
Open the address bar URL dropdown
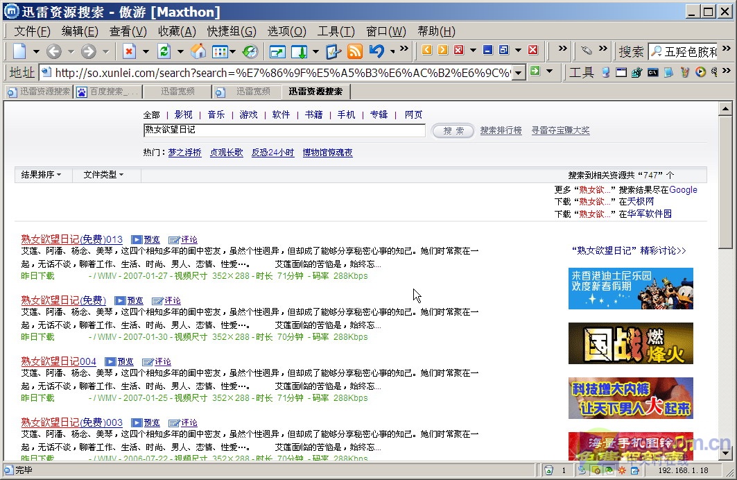click(x=519, y=73)
